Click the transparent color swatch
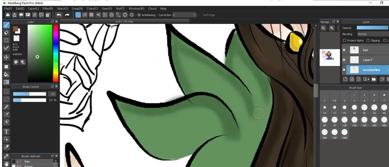 17,38
